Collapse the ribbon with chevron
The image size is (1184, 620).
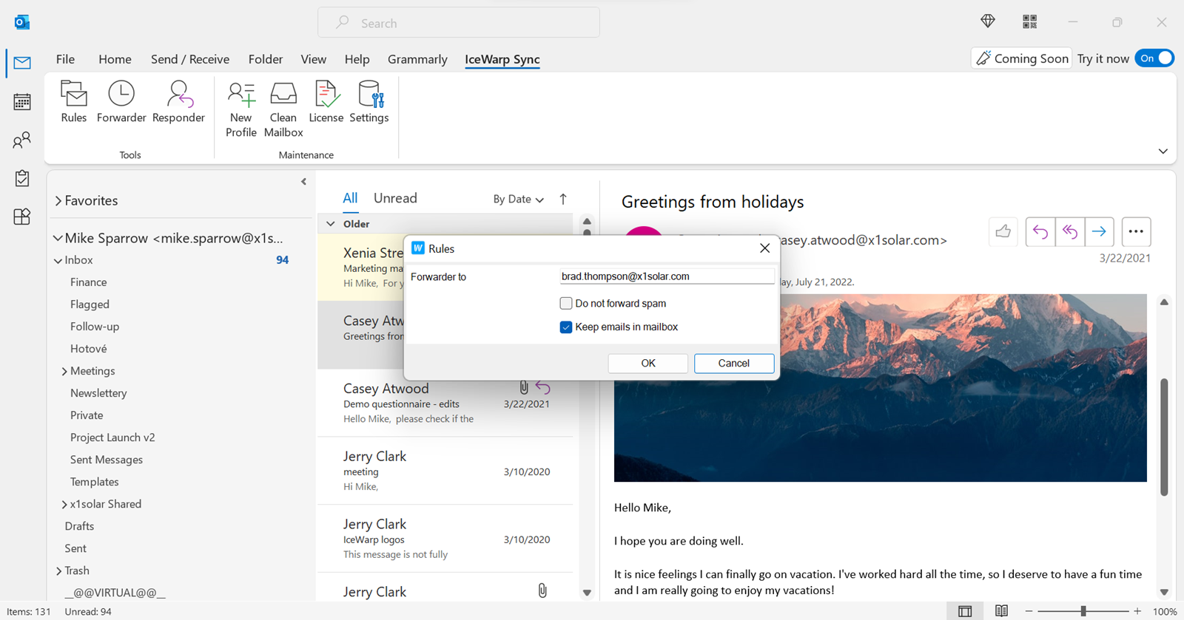click(x=1163, y=151)
